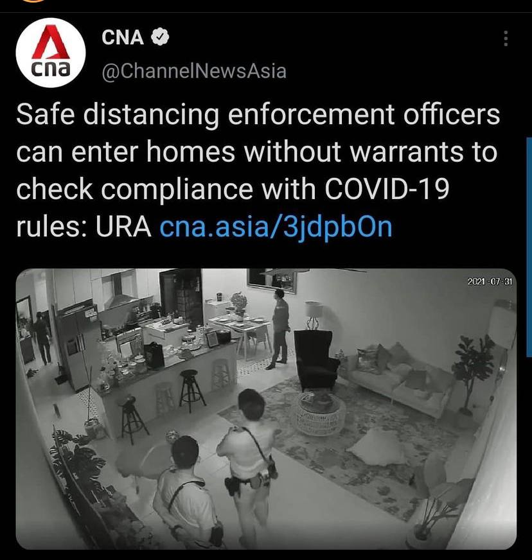Click the @ChannelNewsAsia handle
The height and width of the screenshot is (560, 532).
(194, 71)
